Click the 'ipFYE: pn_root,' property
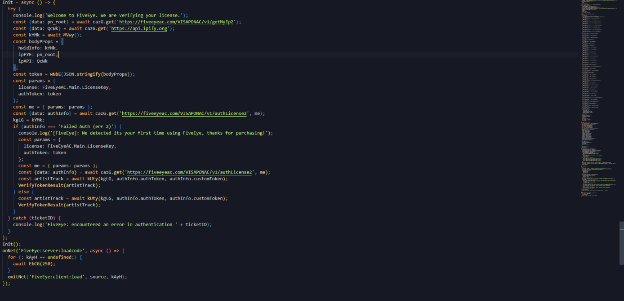624x301 pixels. tap(38, 54)
